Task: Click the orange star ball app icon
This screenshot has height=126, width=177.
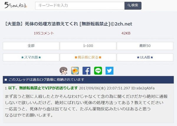Action: coord(75,71)
